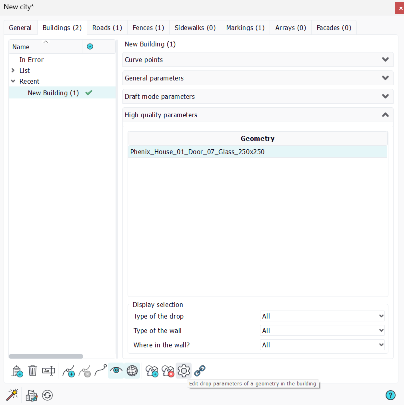The image size is (404, 405).
Task: Click the circular refresh arrows icon
Action: pyautogui.click(x=48, y=395)
